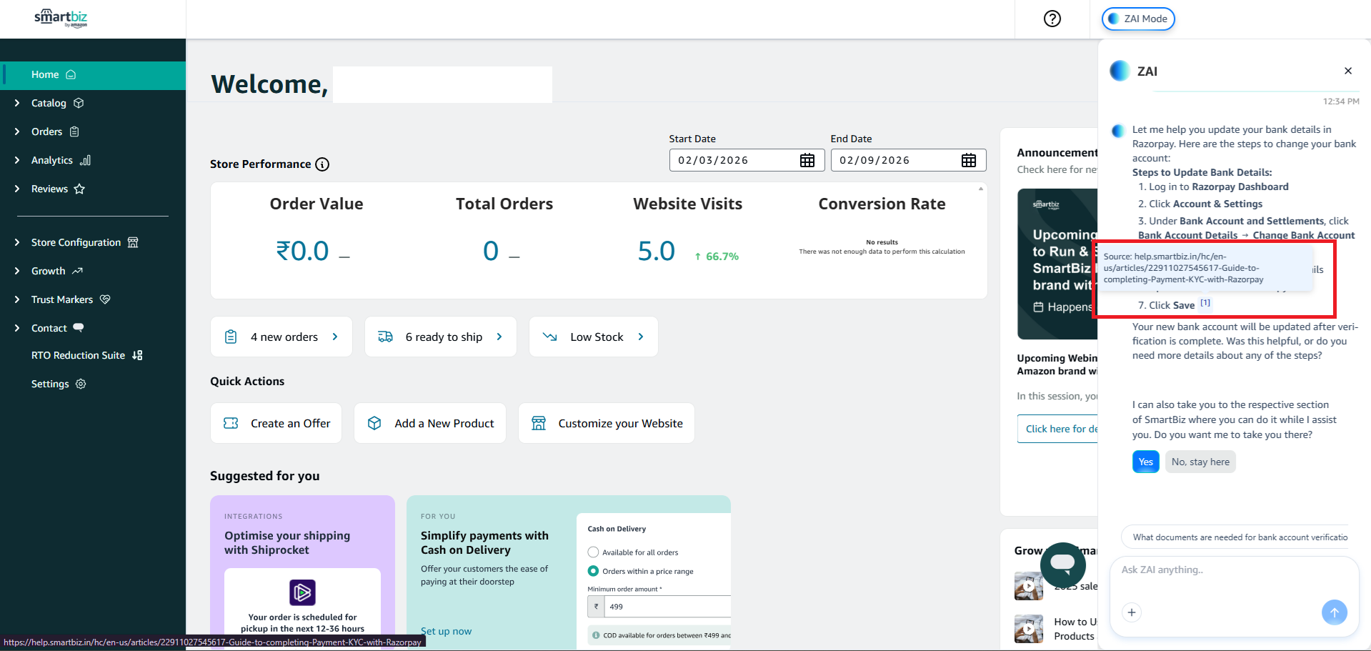Expand the Catalog sidebar menu
This screenshot has width=1371, height=651.
[x=49, y=103]
